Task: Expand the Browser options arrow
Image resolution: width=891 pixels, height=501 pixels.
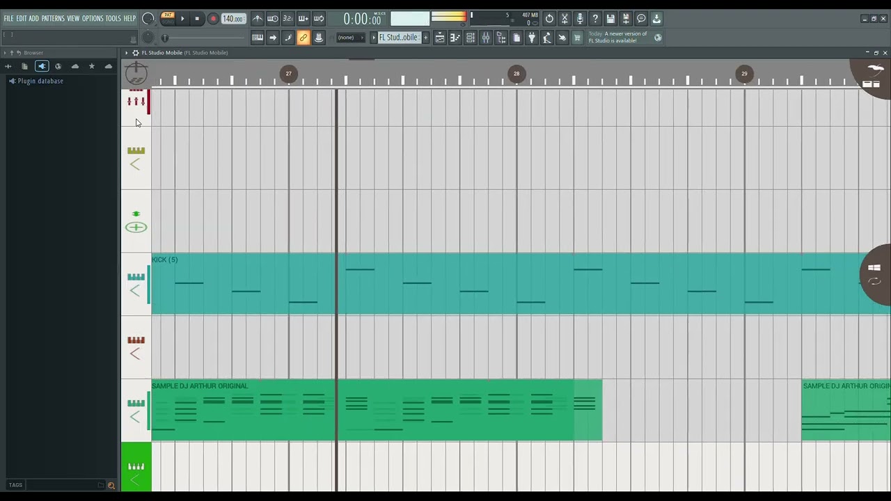Action: pyautogui.click(x=5, y=53)
